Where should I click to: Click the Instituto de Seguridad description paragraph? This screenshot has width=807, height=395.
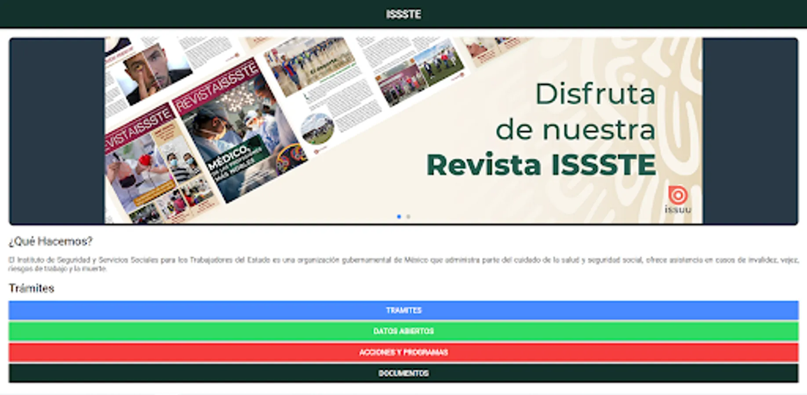pyautogui.click(x=403, y=264)
